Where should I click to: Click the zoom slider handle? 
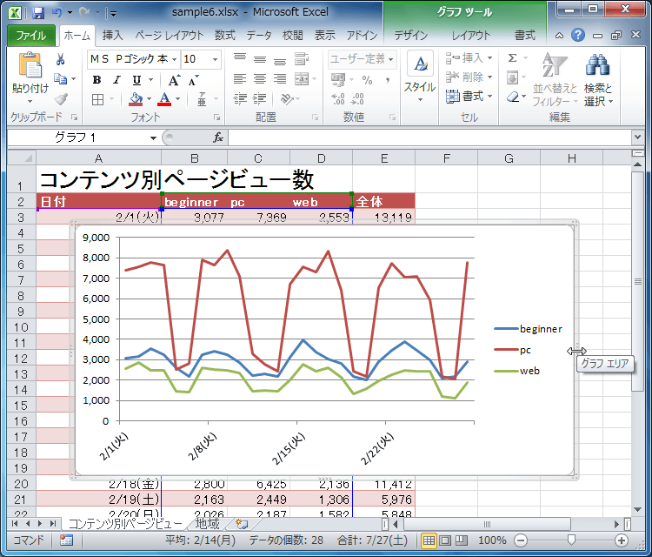571,540
